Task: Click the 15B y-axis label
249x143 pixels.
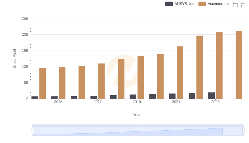Action: point(25,51)
